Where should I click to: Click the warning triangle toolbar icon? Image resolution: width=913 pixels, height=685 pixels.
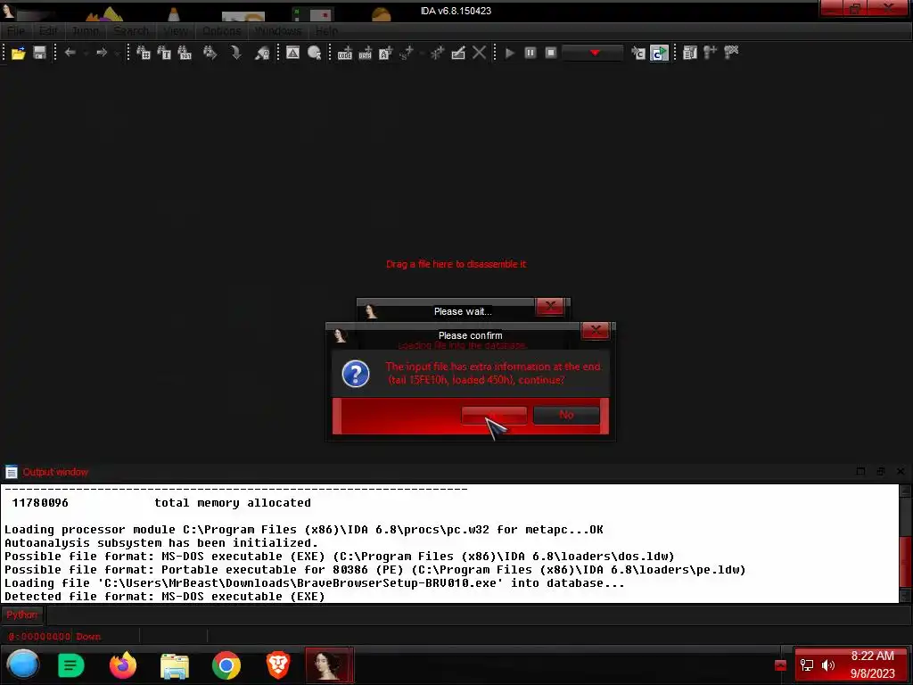[x=292, y=53]
